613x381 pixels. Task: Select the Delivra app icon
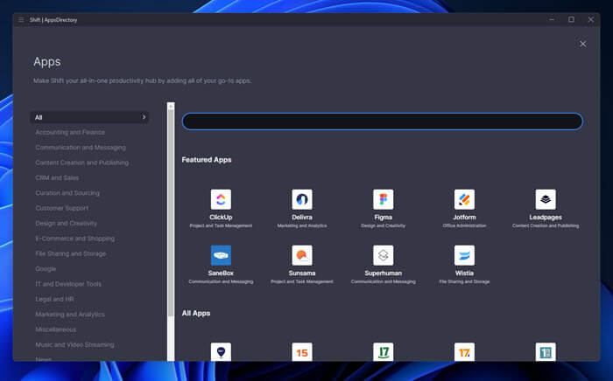point(302,199)
